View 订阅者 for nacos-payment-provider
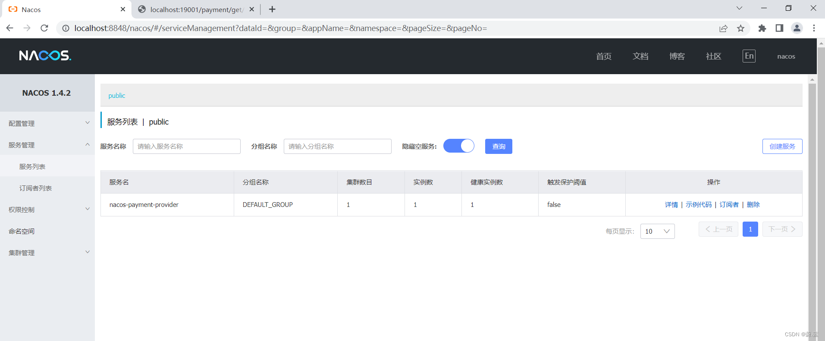The height and width of the screenshot is (341, 825). tap(729, 205)
